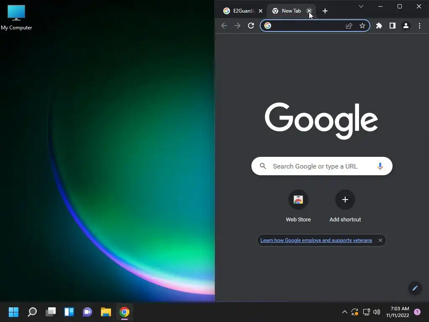Open the clock and date 7:03 AM
Screen dimensions: 429x322
pyautogui.click(x=398, y=312)
